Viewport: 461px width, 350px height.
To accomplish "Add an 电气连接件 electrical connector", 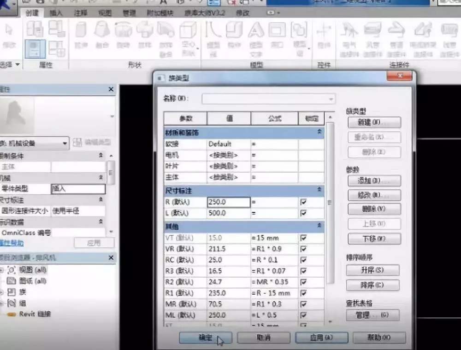I will [x=349, y=40].
